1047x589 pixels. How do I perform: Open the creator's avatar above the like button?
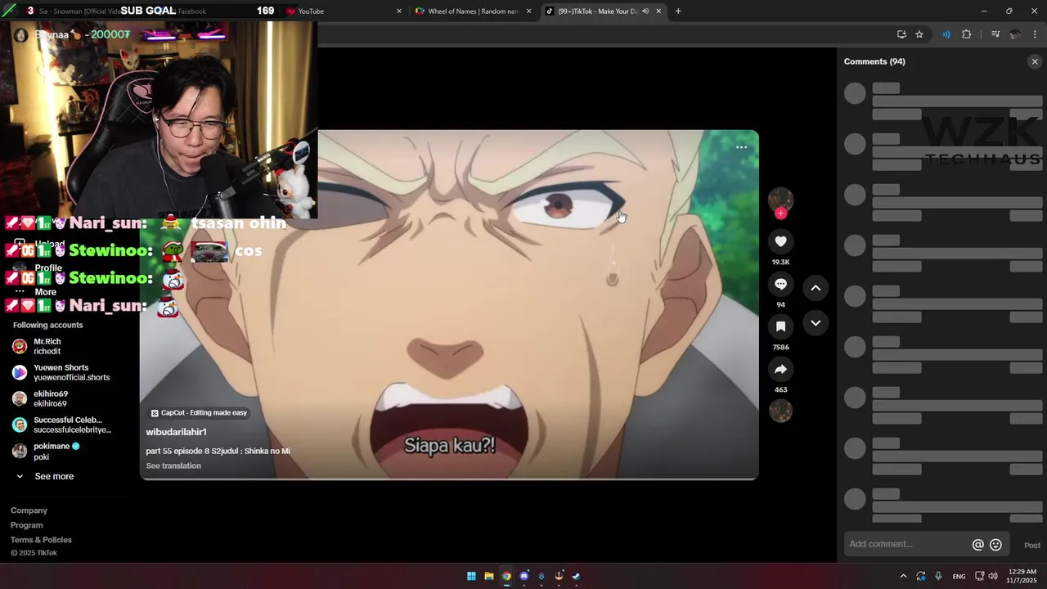tap(780, 199)
